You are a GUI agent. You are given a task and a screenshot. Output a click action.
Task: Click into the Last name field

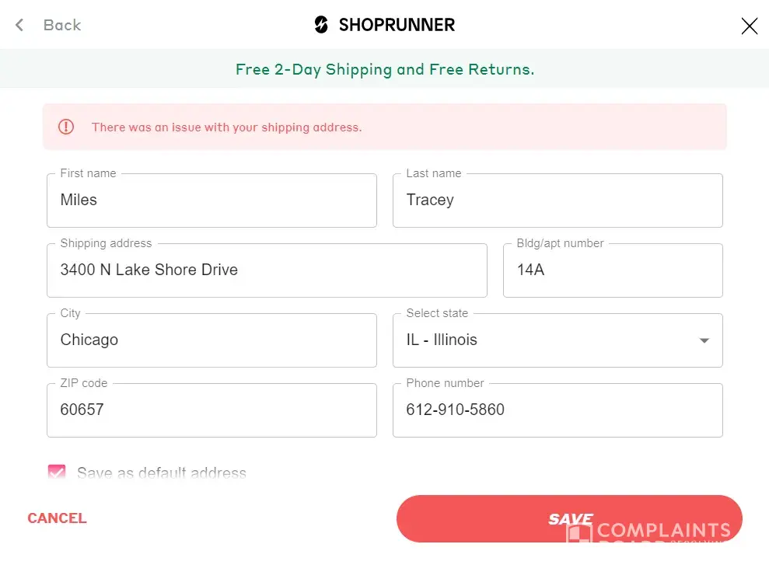[557, 201]
